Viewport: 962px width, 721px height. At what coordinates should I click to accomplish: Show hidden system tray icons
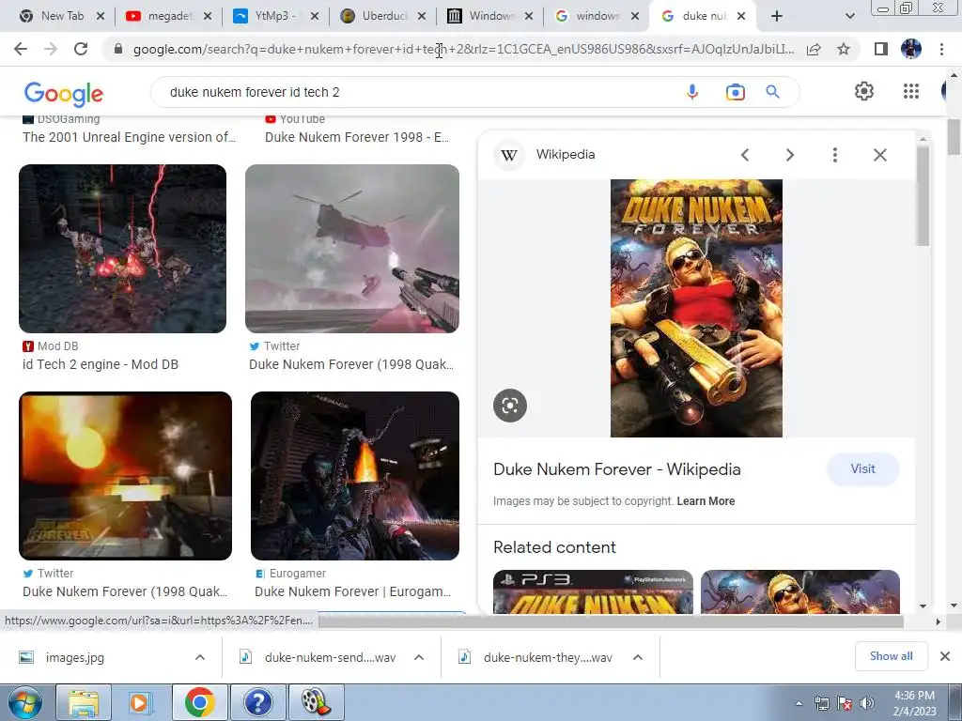[x=799, y=703]
